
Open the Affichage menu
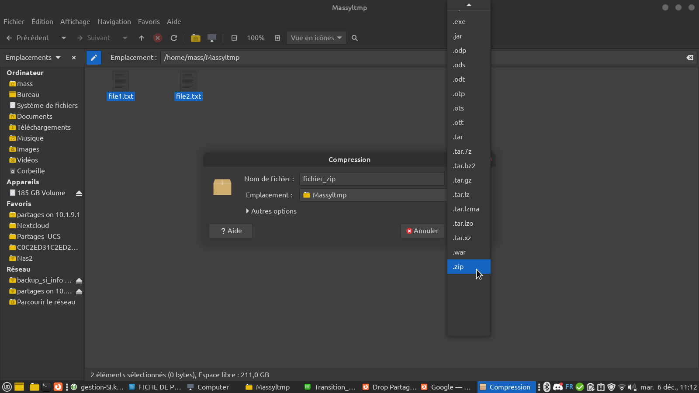tap(75, 22)
